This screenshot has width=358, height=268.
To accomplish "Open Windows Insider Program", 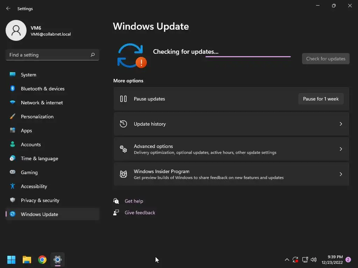I will [231, 174].
